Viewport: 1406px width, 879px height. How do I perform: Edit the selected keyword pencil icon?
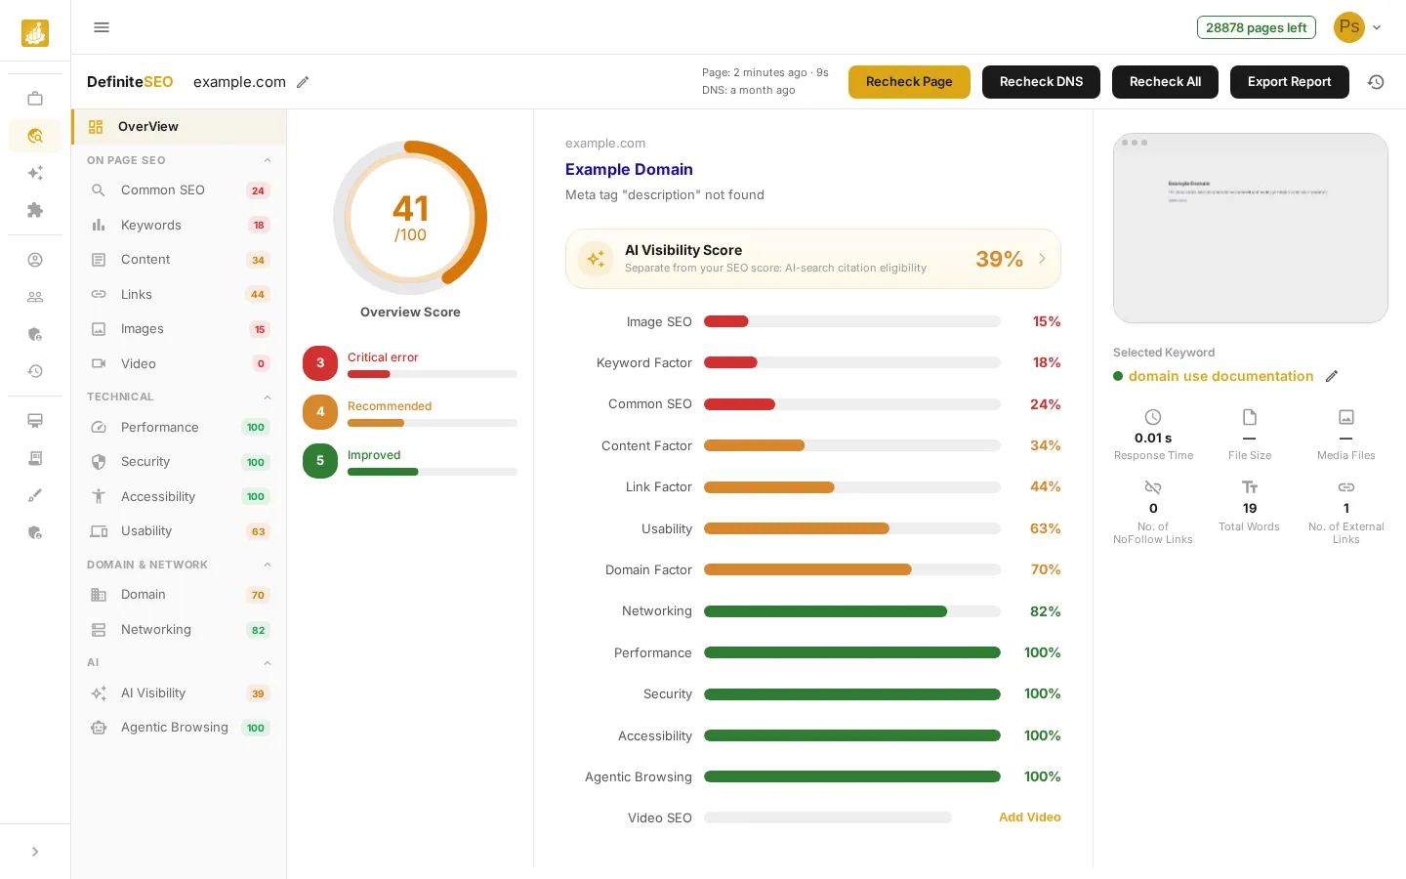point(1332,376)
